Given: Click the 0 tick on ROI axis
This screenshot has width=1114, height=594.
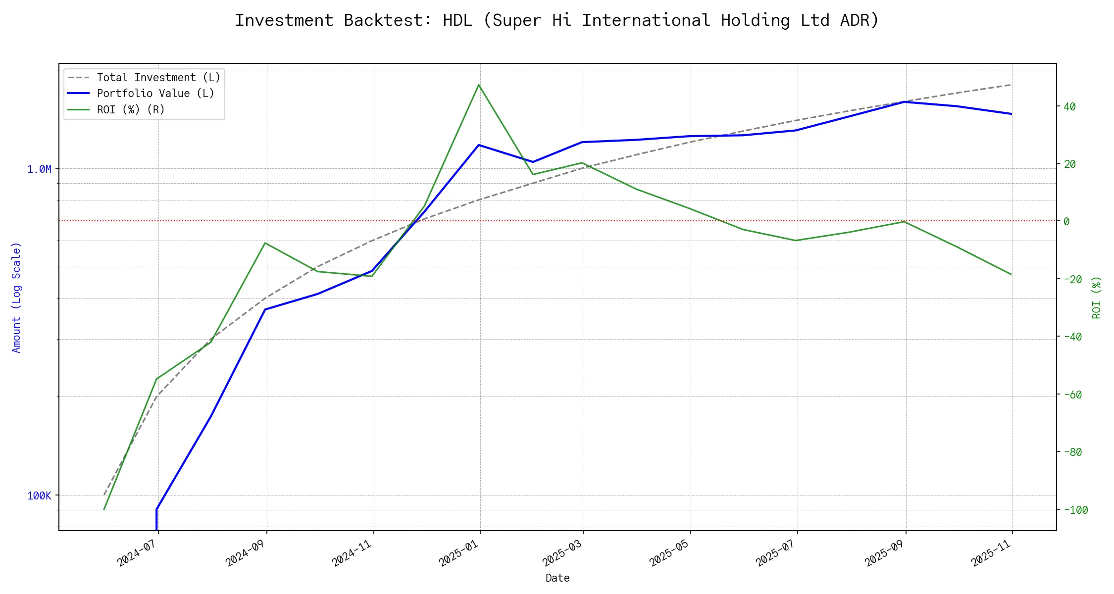Looking at the screenshot, I should (1066, 221).
